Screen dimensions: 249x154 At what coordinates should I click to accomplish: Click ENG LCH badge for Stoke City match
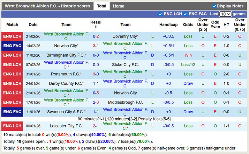point(12,65)
